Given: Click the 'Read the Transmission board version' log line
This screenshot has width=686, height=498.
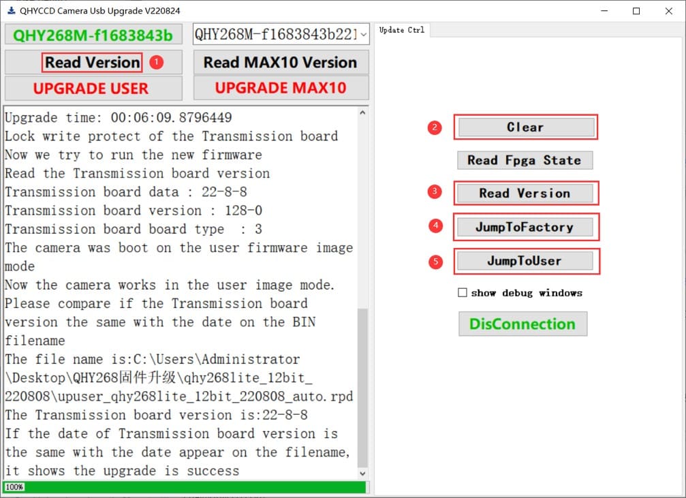Looking at the screenshot, I should 138,173.
